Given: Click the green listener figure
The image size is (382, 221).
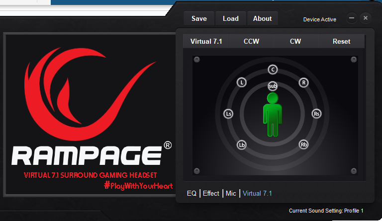Looking at the screenshot, I should 273,115.
